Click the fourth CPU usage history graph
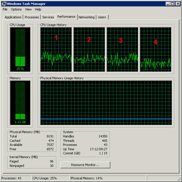Viewport: 182px width, 182px height. (x=156, y=49)
